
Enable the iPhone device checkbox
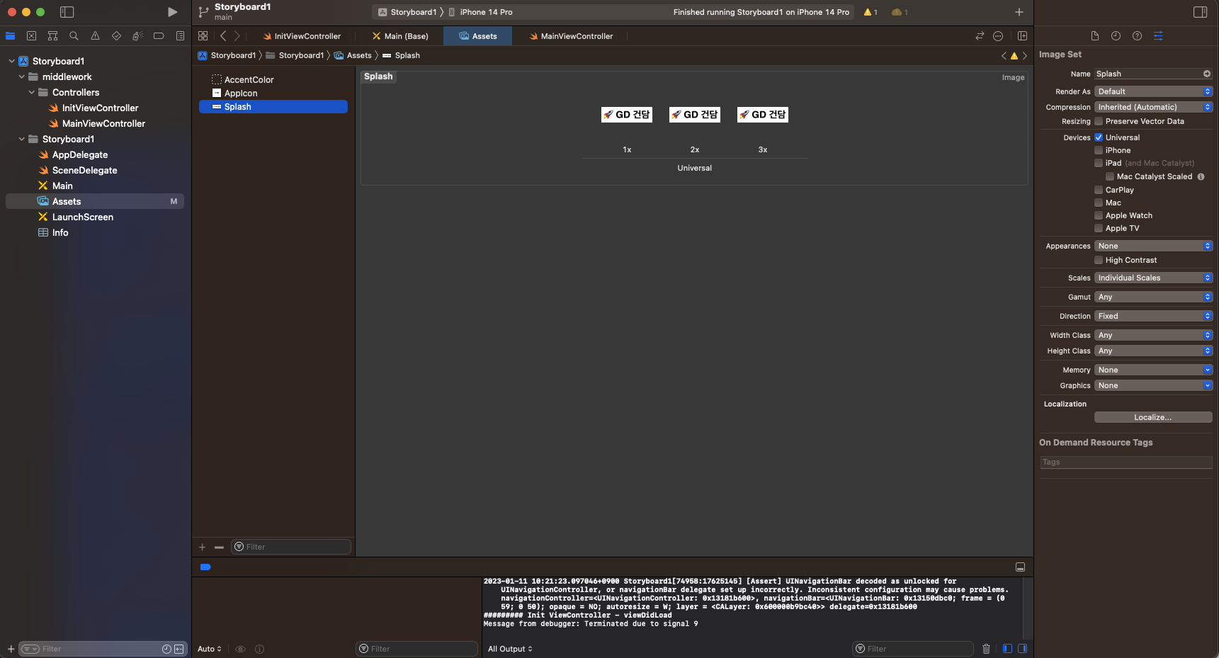coord(1099,150)
